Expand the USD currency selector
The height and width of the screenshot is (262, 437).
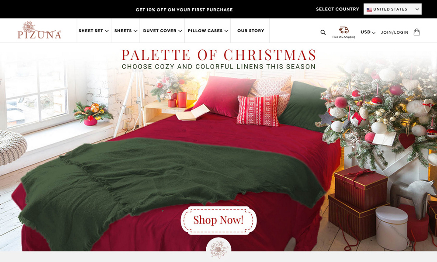[x=368, y=32]
